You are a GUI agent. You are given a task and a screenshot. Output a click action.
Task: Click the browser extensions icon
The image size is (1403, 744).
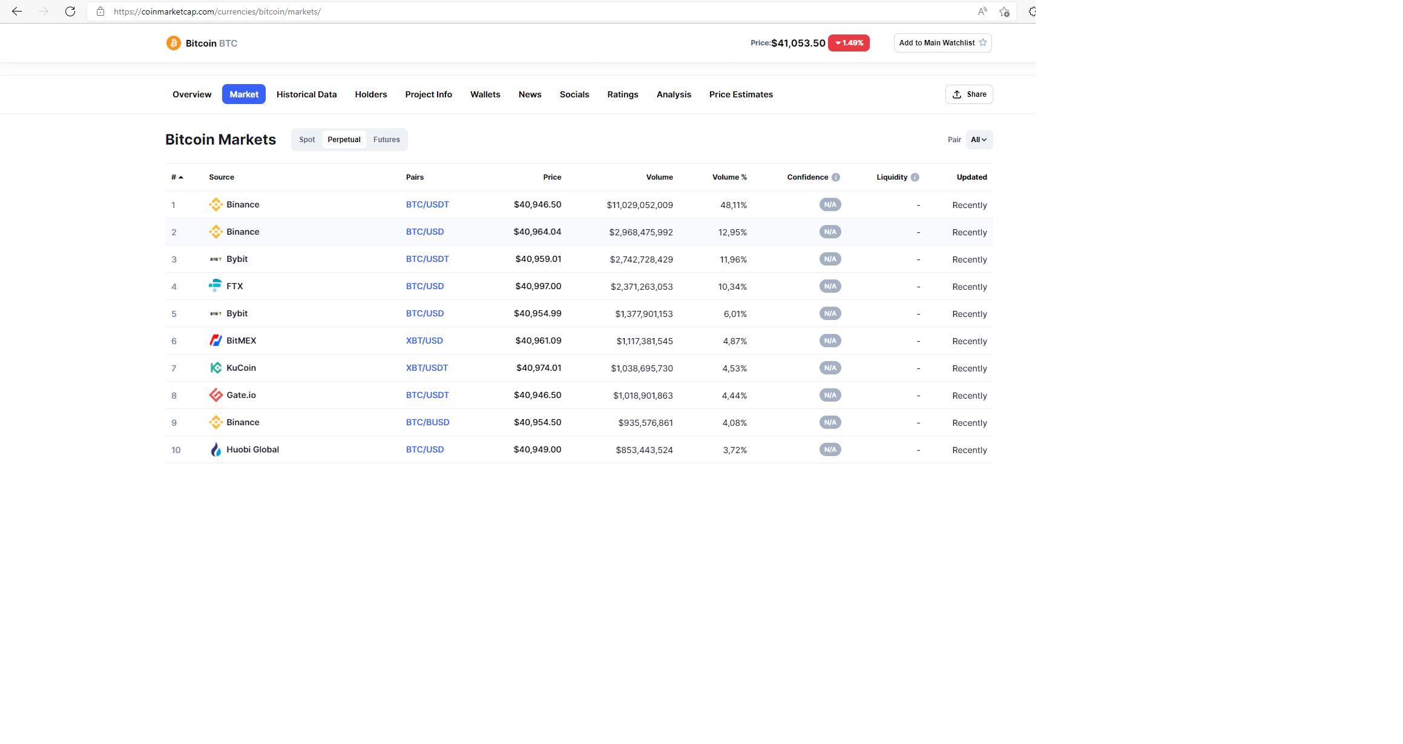1031,11
